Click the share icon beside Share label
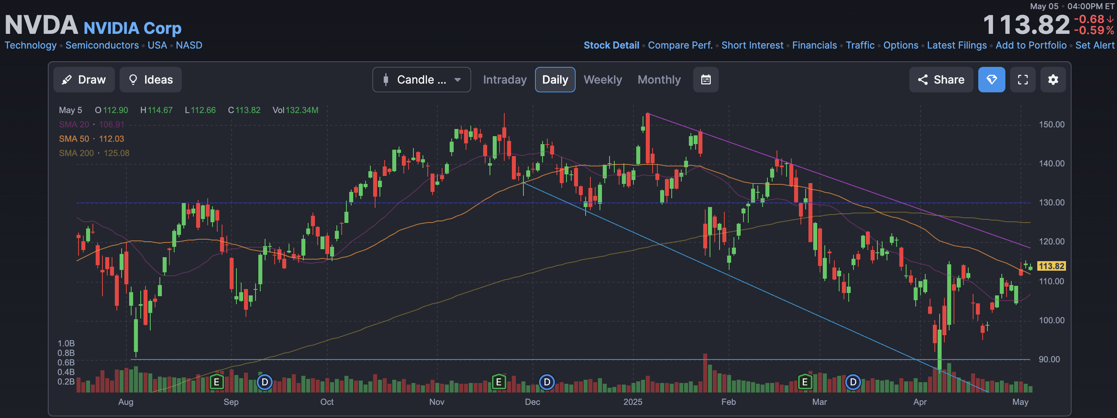This screenshot has height=418, width=1117. (x=923, y=80)
